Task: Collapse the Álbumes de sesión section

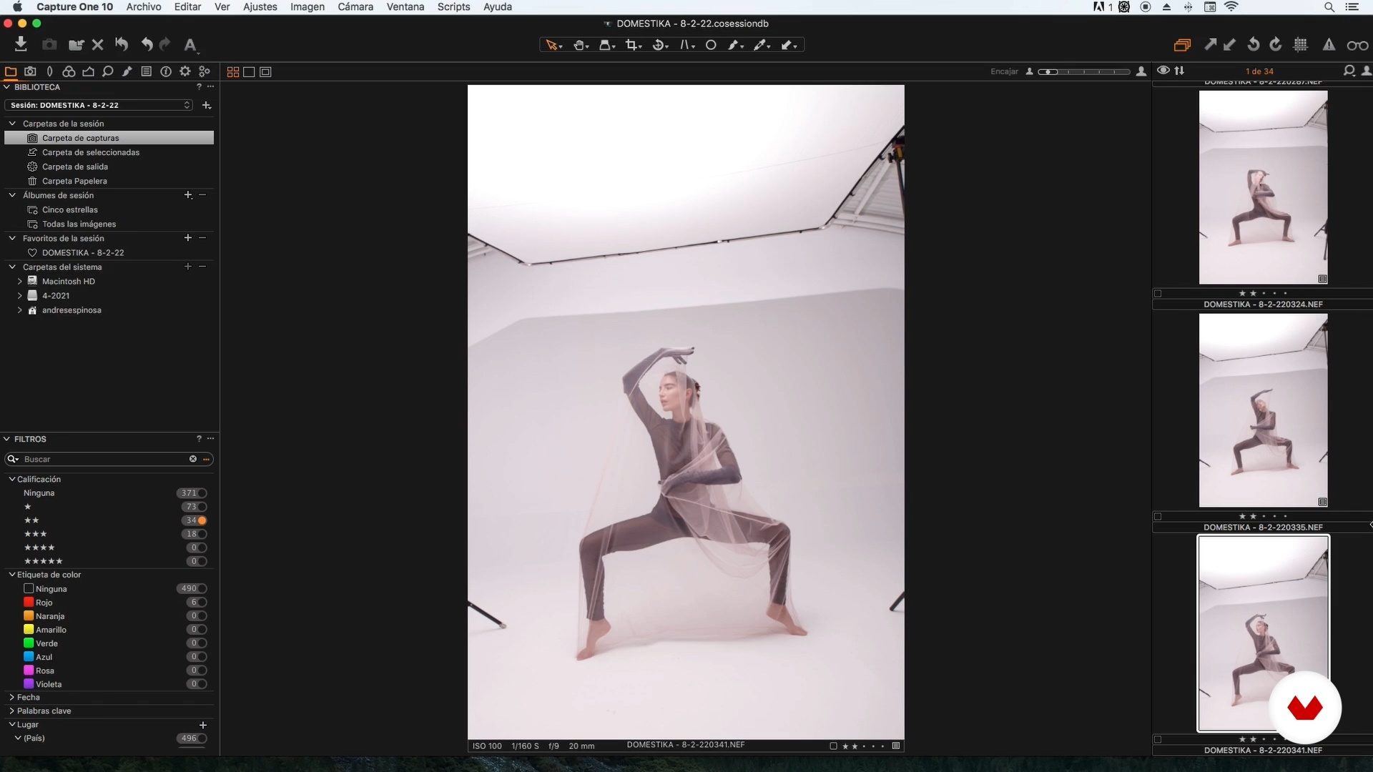Action: click(x=12, y=195)
